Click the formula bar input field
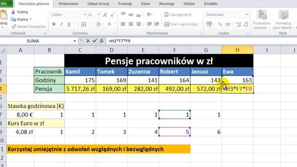 click(201, 41)
